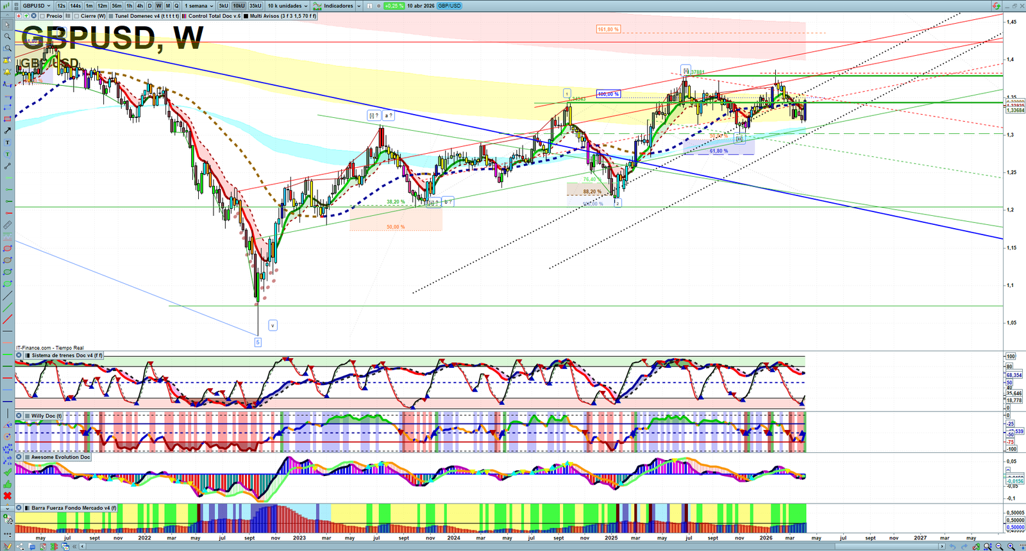Screen dimensions: 1026x551
Task: Expand the arrow next to Indicadores
Action: 358,6
